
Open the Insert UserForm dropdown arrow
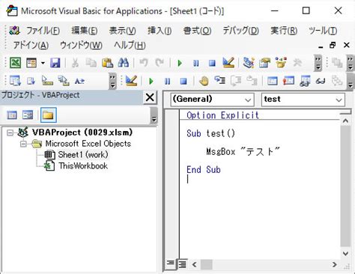click(43, 63)
